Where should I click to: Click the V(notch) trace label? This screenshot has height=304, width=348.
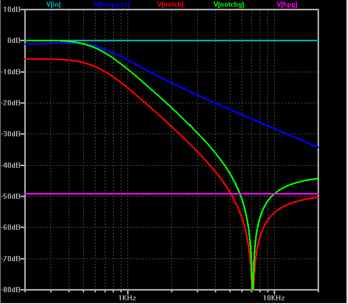click(x=170, y=4)
